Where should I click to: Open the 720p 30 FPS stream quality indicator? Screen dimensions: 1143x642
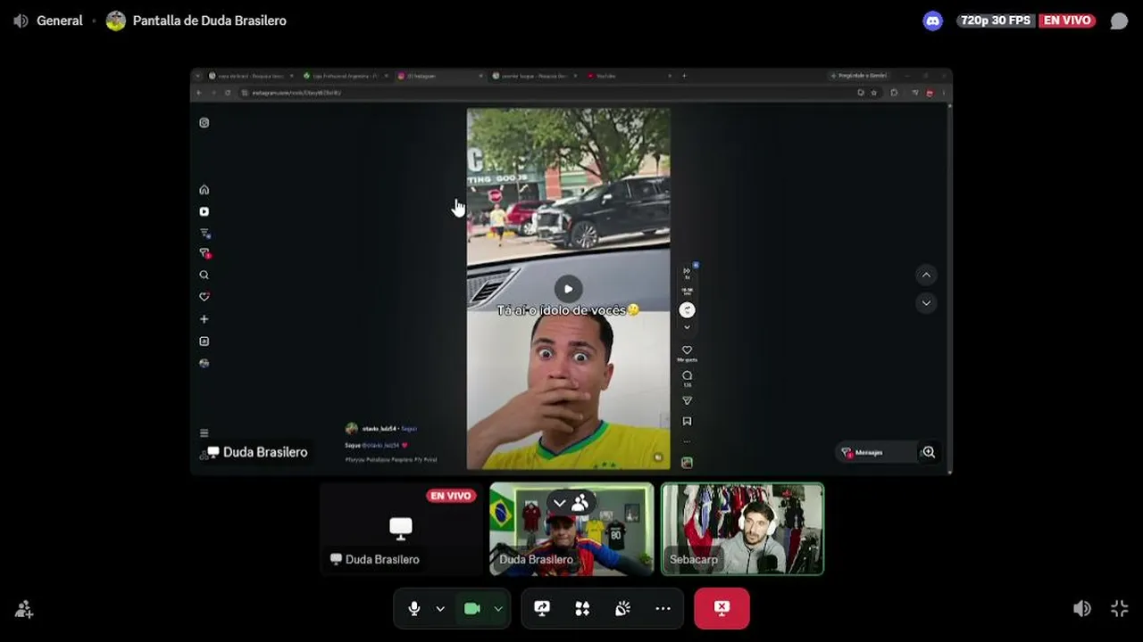click(x=996, y=21)
